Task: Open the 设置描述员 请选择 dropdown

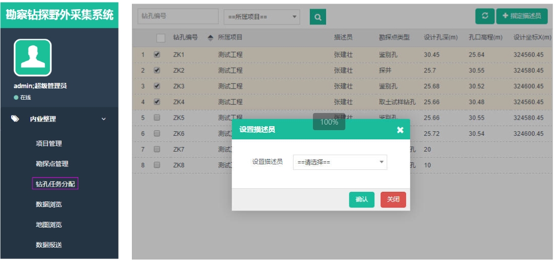Action: [x=340, y=162]
